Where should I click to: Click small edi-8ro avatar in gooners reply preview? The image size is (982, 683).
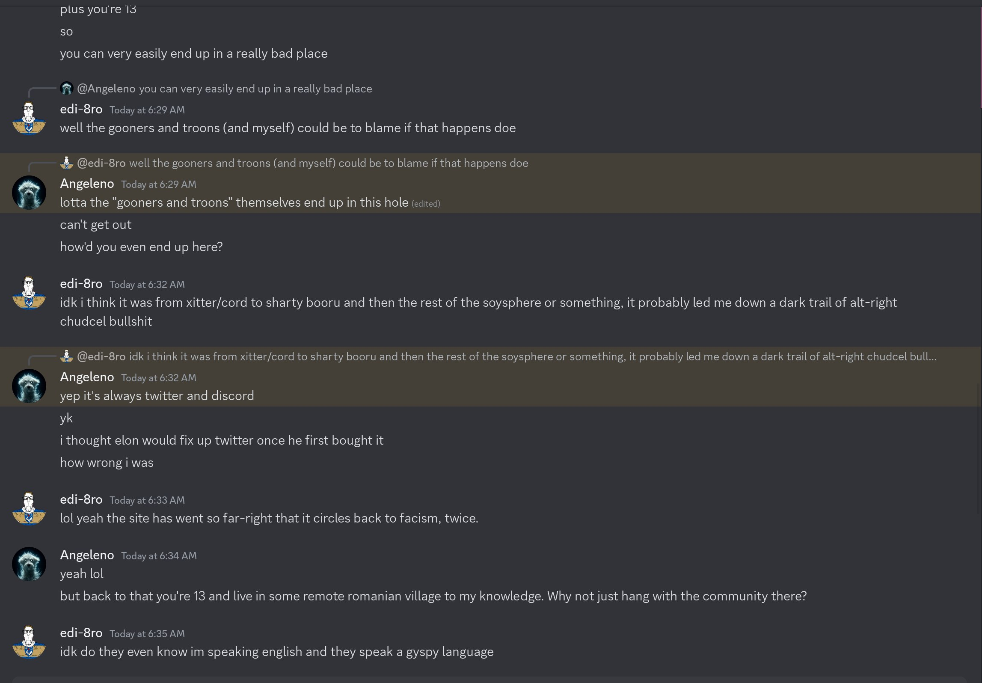tap(67, 163)
